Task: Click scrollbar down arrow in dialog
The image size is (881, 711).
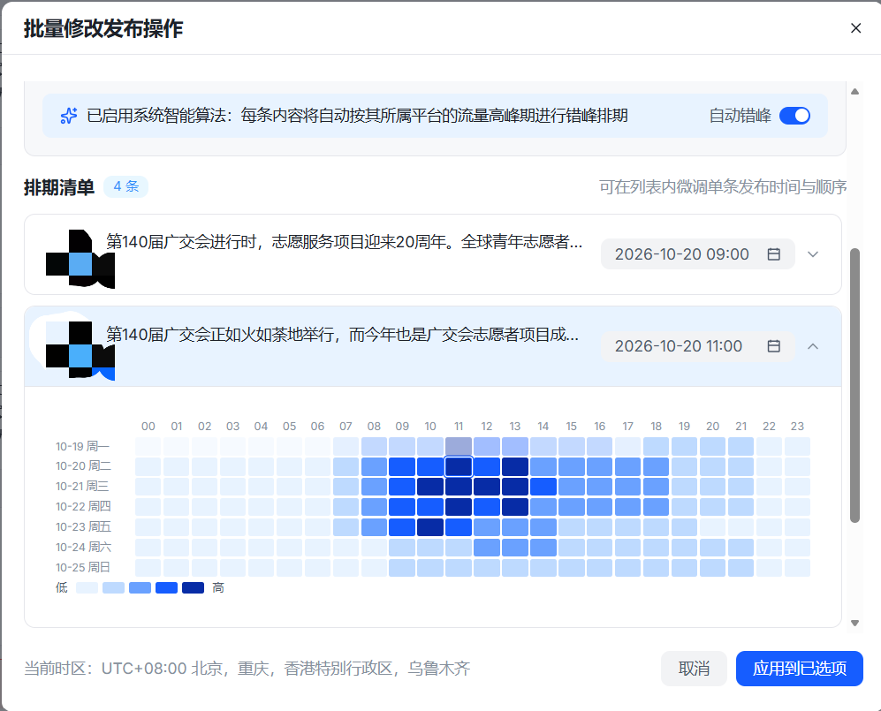Action: [x=854, y=623]
